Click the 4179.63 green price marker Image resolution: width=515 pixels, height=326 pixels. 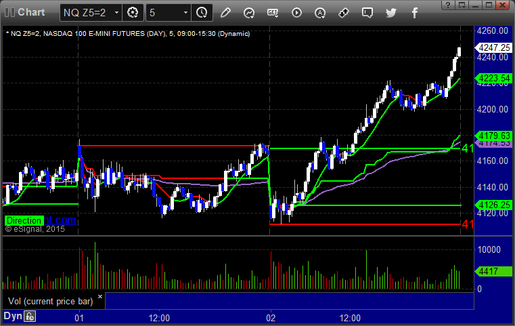(x=493, y=136)
